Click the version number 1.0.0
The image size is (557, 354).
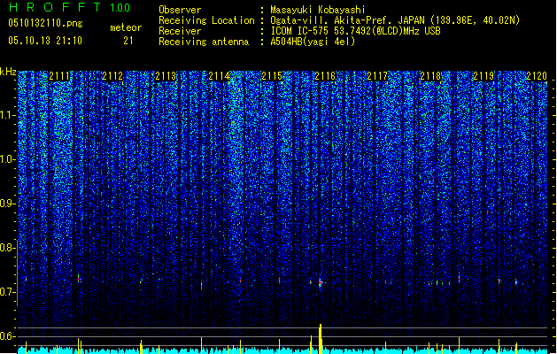(120, 7)
